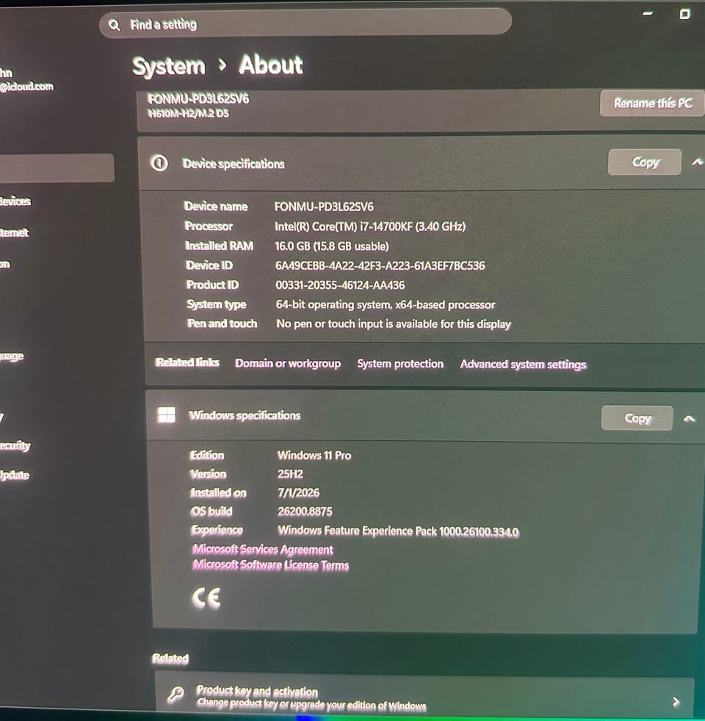This screenshot has width=705, height=721.
Task: Minimize the Settings window
Action: [648, 14]
